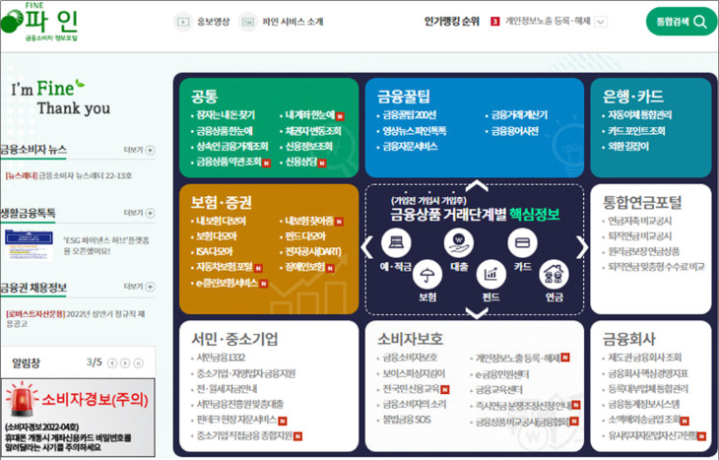This screenshot has height=460, width=719.
Task: Click the 홍보영상 video icon
Action: pyautogui.click(x=183, y=22)
